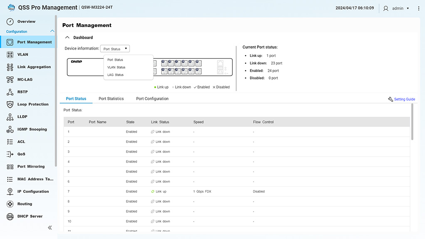The image size is (425, 239).
Task: Open the Setting Guide link
Action: coord(401,99)
